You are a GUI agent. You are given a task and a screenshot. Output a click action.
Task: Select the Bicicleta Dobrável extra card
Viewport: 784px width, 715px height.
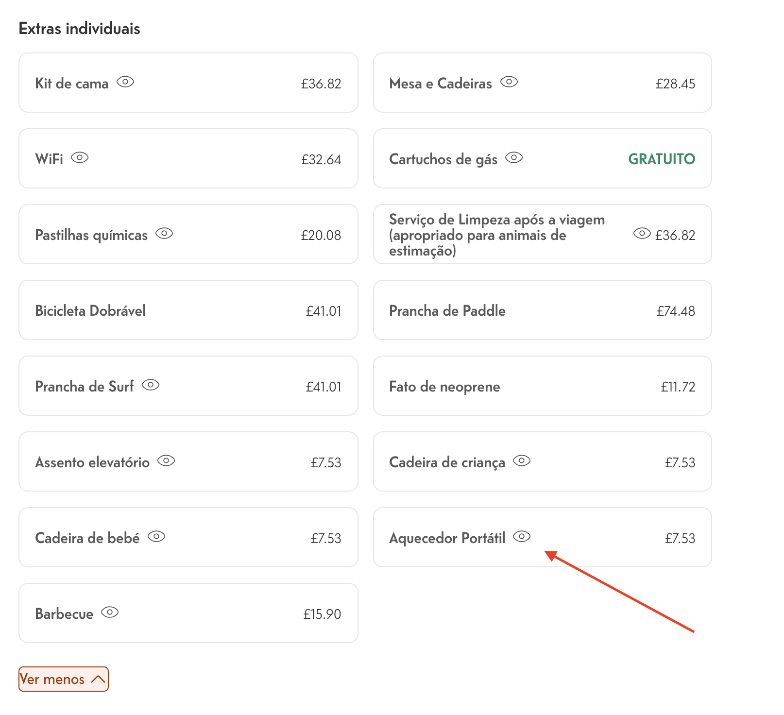188,310
